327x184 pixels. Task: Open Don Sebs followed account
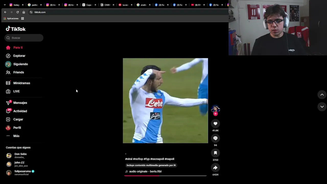(x=20, y=155)
